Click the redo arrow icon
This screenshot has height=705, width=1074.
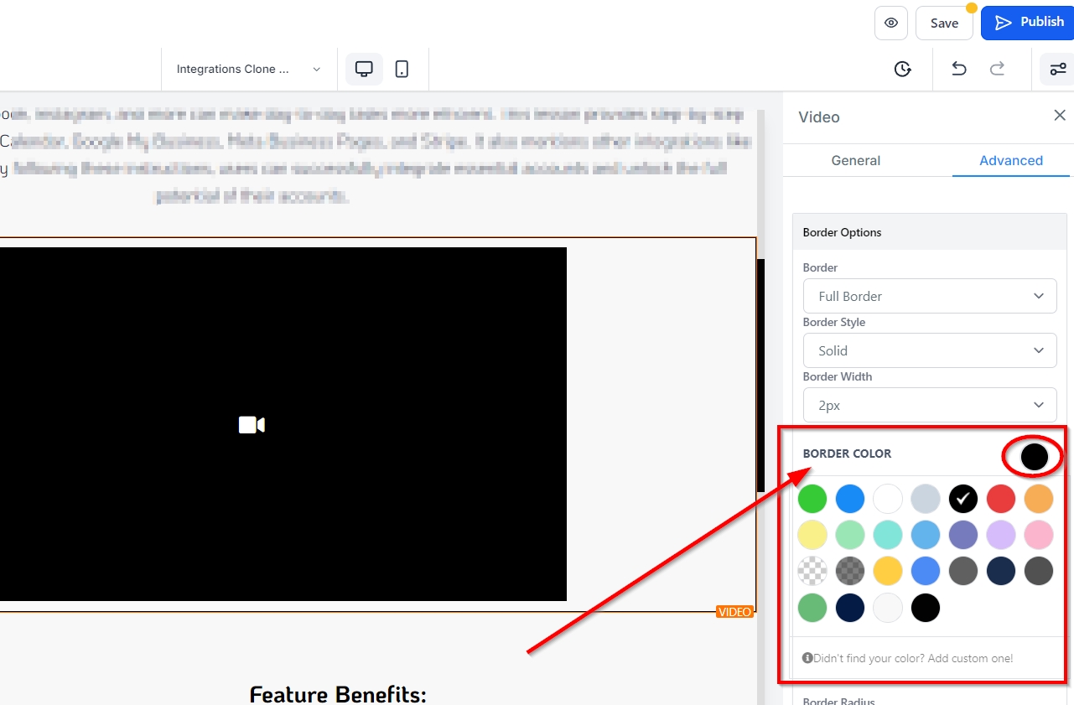997,70
